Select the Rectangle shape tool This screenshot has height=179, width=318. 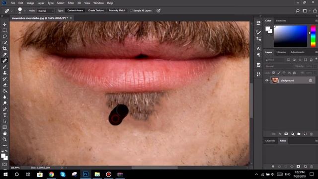[4, 127]
